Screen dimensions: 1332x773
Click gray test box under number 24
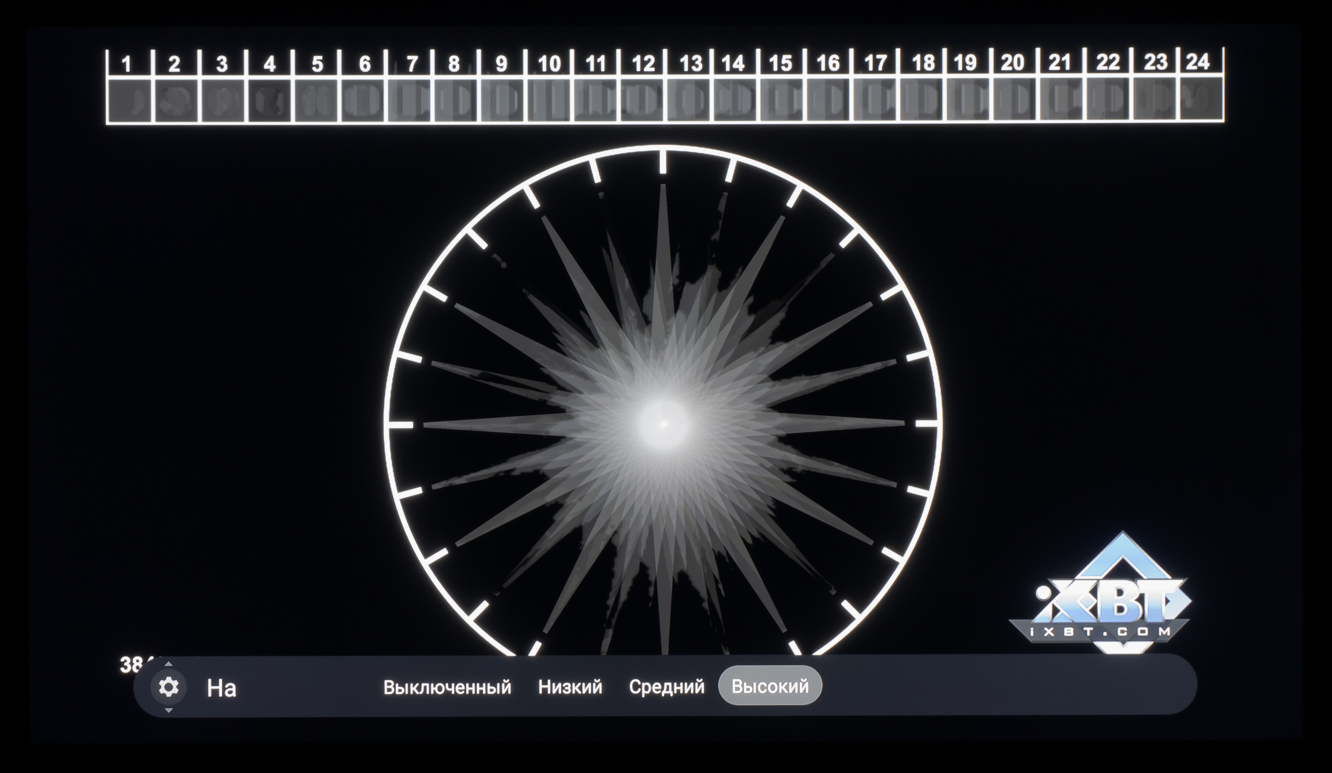click(1200, 98)
